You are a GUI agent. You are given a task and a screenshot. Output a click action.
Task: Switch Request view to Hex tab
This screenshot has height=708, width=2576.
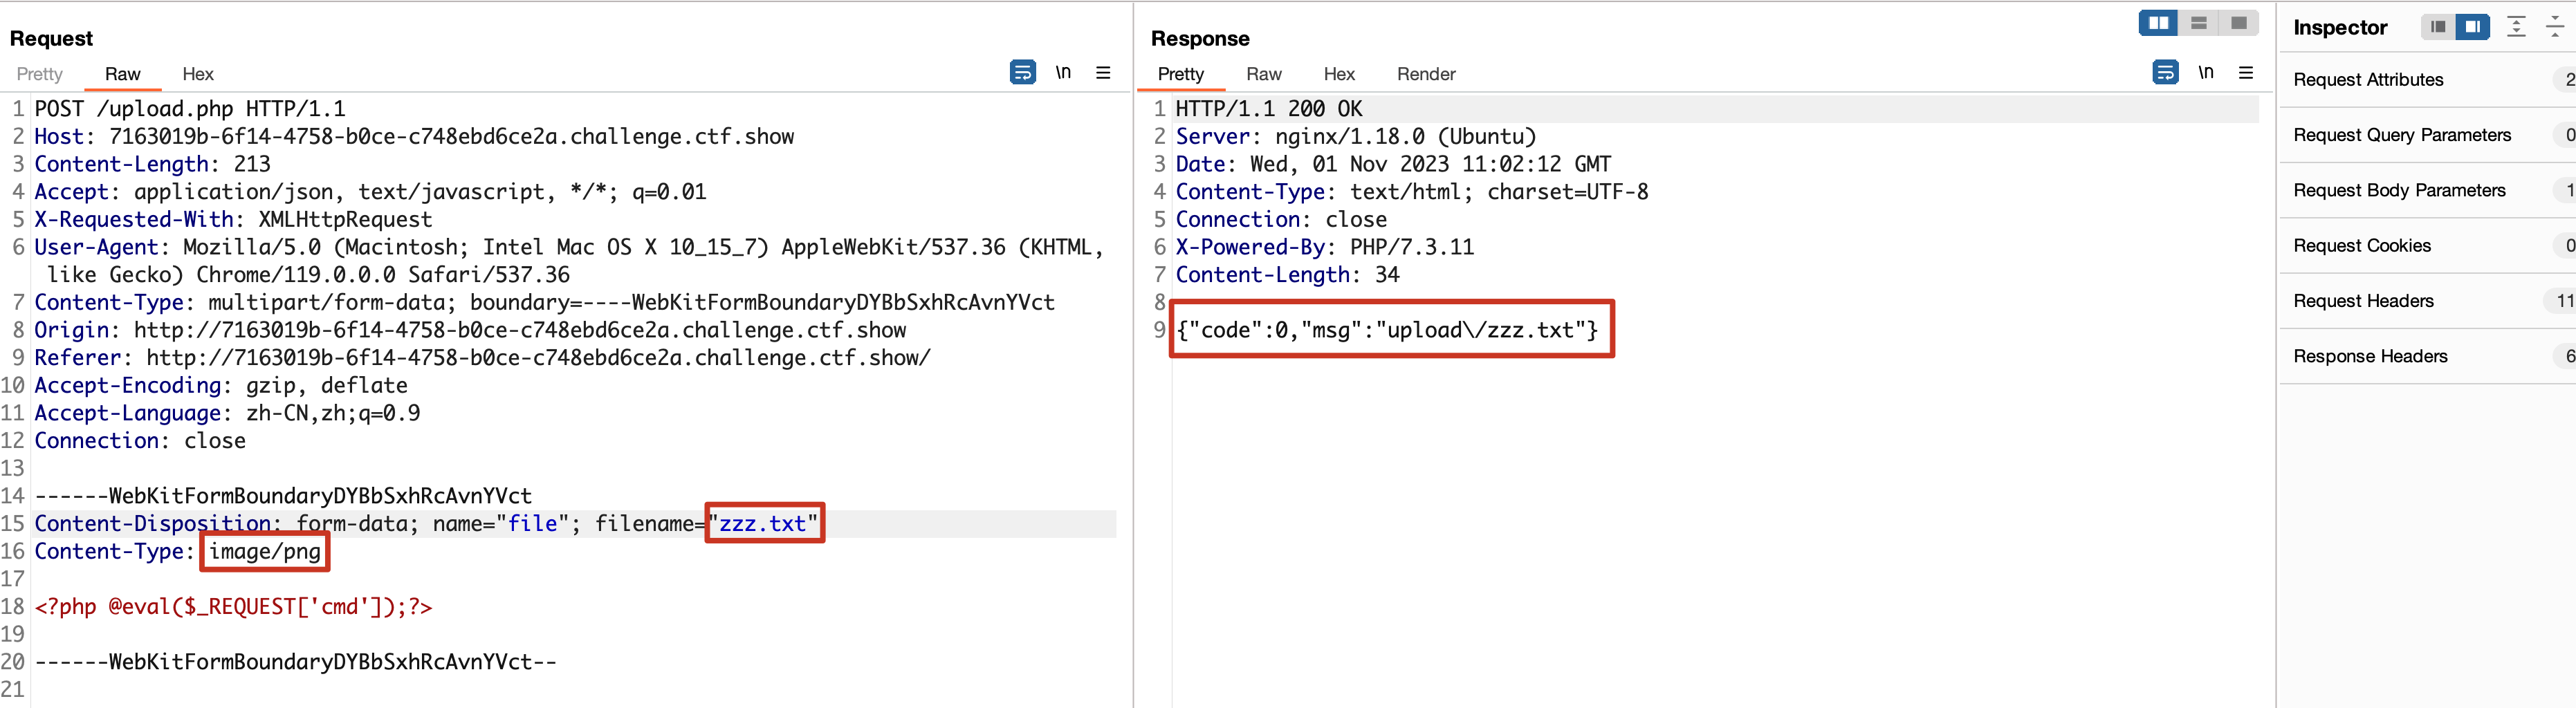click(198, 74)
